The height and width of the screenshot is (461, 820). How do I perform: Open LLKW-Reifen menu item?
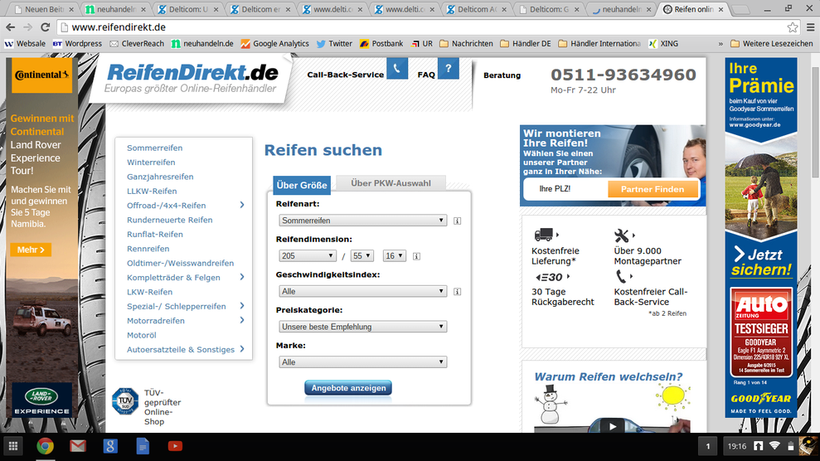point(152,192)
